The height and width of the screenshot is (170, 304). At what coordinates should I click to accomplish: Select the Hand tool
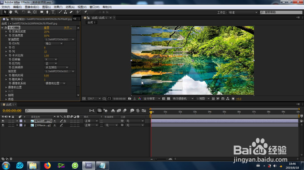[x=11, y=12]
